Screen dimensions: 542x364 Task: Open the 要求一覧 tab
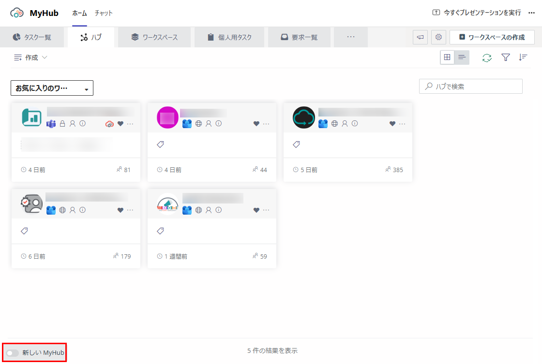point(299,37)
